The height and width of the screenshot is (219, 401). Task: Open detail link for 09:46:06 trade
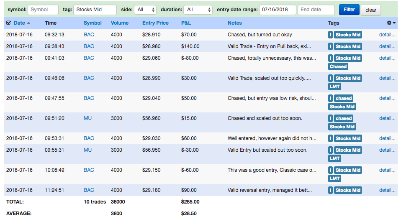(x=387, y=78)
